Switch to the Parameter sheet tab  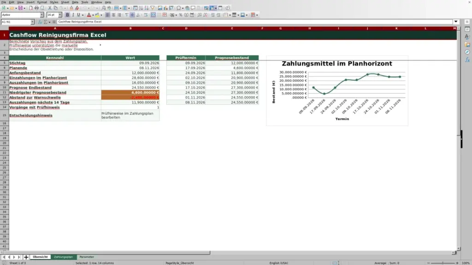pyautogui.click(x=87, y=257)
